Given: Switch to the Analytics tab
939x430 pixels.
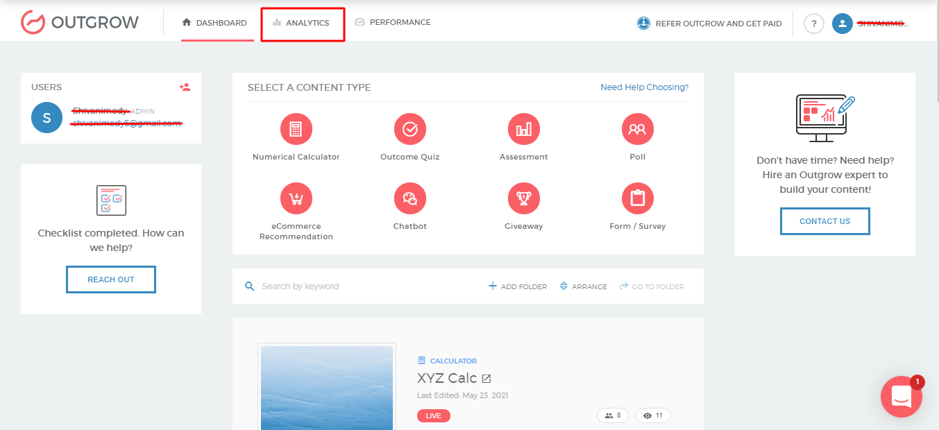Looking at the screenshot, I should coord(301,23).
